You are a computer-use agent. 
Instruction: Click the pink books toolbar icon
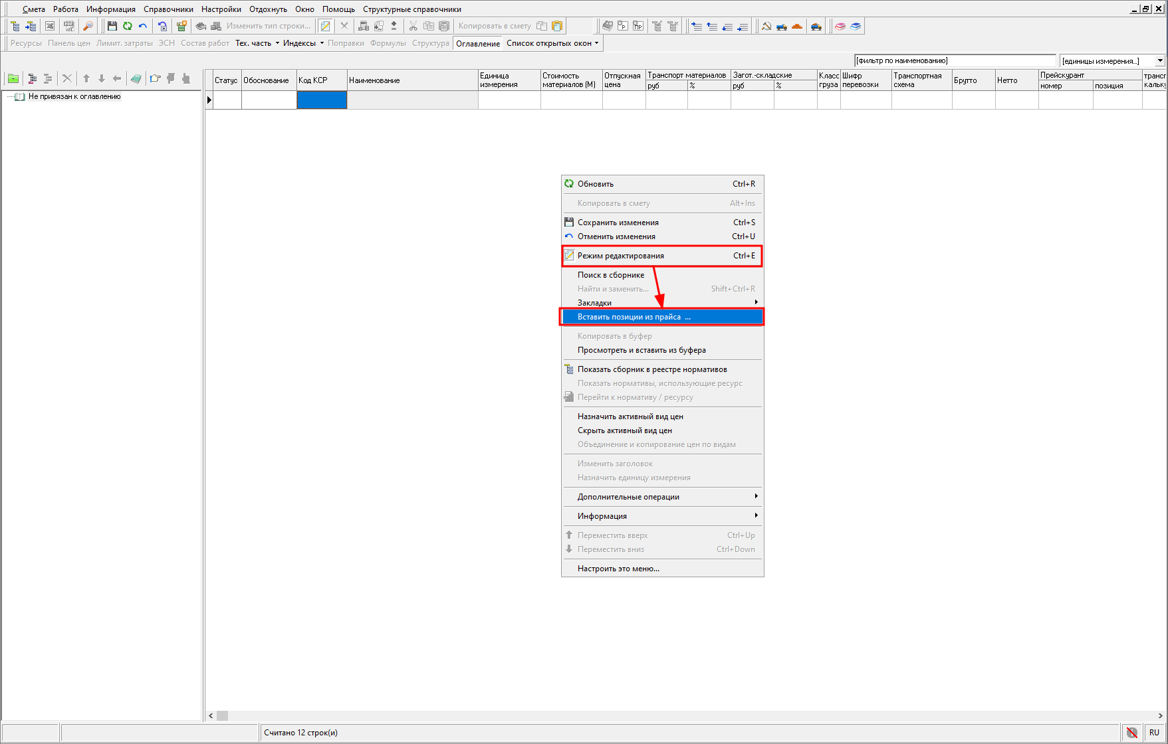pos(840,26)
